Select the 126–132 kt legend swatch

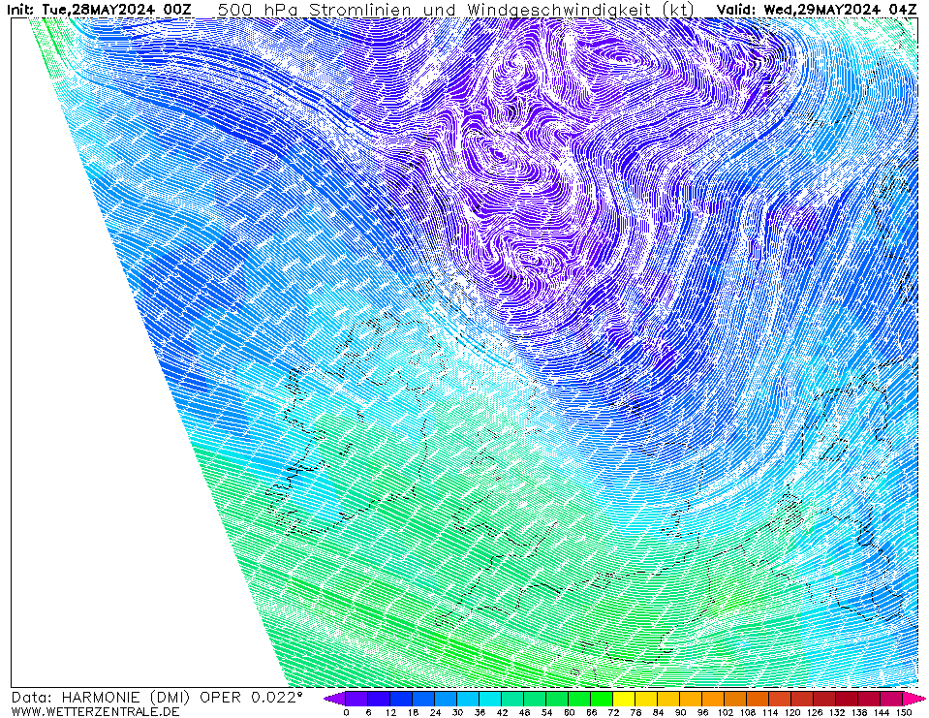click(824, 699)
